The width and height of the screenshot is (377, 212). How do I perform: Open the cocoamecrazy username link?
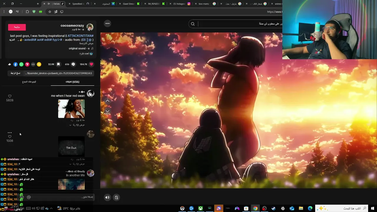(72, 26)
